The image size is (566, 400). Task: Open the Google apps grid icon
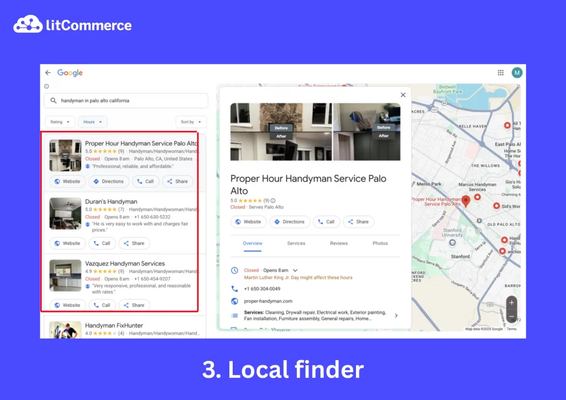click(x=501, y=73)
